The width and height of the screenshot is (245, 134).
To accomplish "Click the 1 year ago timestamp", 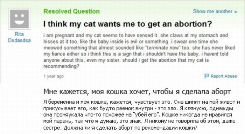I will point(54,76).
